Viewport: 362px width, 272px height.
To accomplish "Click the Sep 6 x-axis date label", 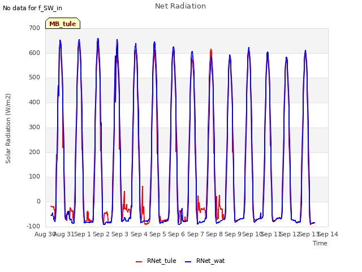I will (176, 234).
